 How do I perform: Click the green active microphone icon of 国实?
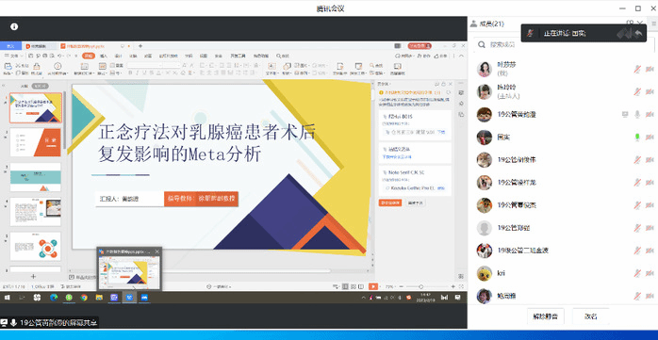click(x=637, y=138)
